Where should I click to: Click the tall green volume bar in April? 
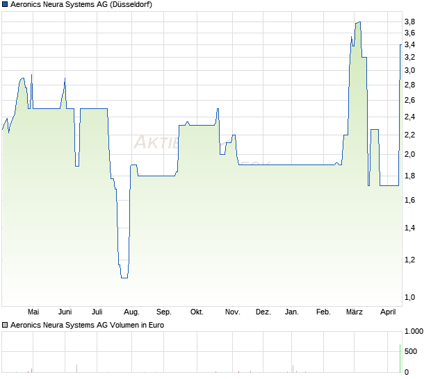point(400,358)
